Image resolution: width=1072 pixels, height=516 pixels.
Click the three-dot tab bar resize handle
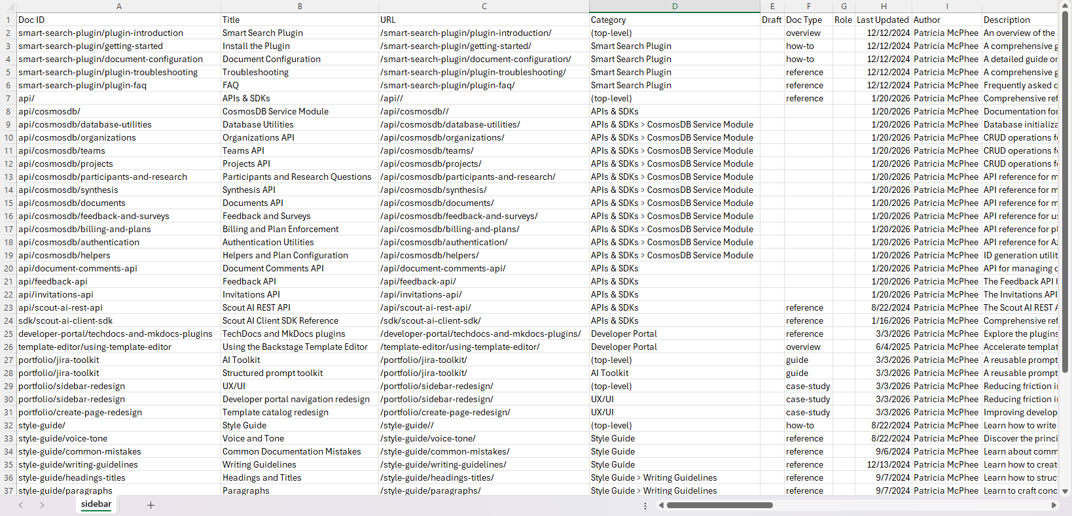[x=645, y=506]
